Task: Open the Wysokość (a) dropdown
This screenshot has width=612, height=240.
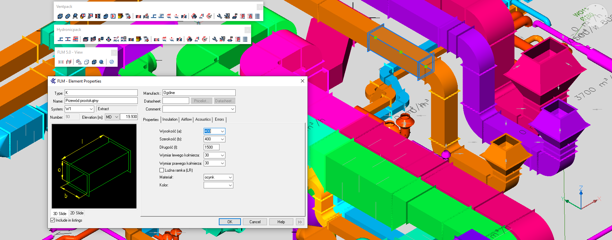Action: 222,131
